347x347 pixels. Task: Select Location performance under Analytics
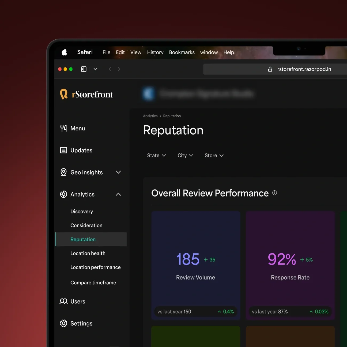[x=95, y=267]
